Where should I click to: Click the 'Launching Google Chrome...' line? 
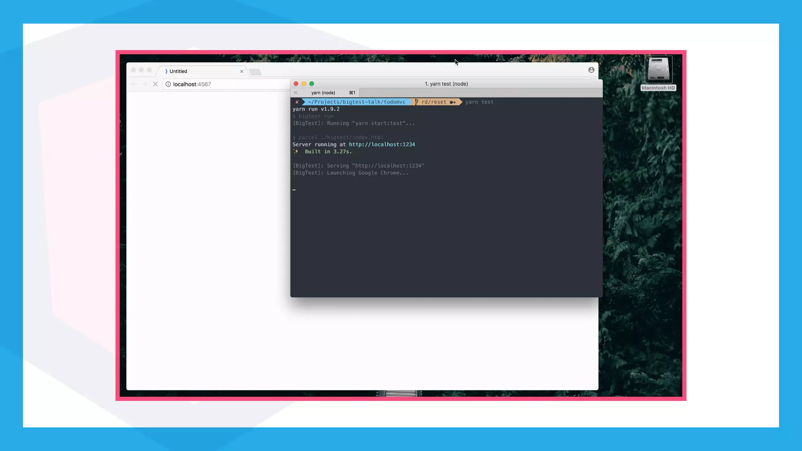tap(350, 173)
